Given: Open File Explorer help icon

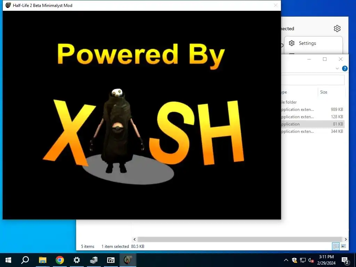Looking at the screenshot, I should [x=345, y=68].
